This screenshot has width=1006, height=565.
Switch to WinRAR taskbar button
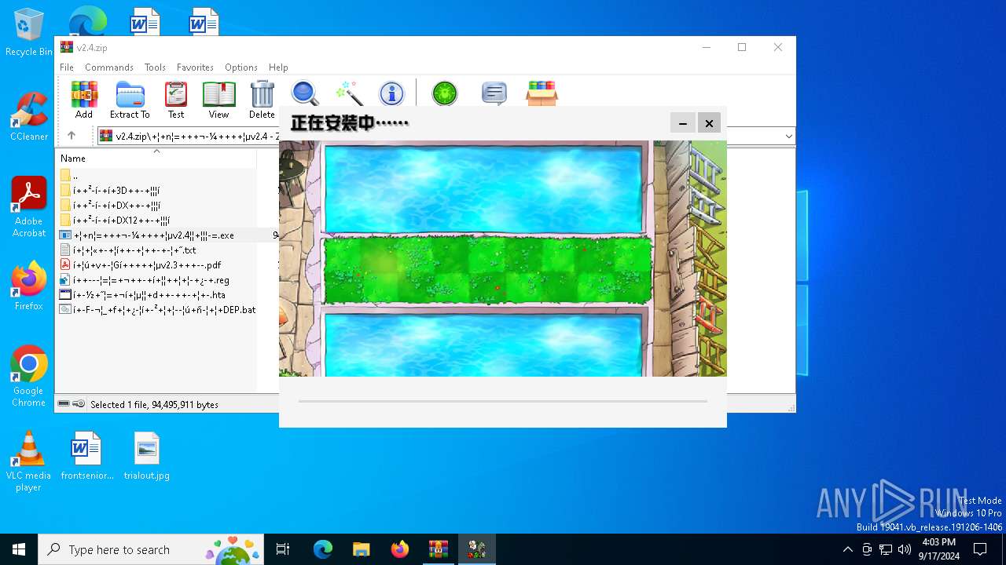(x=439, y=549)
